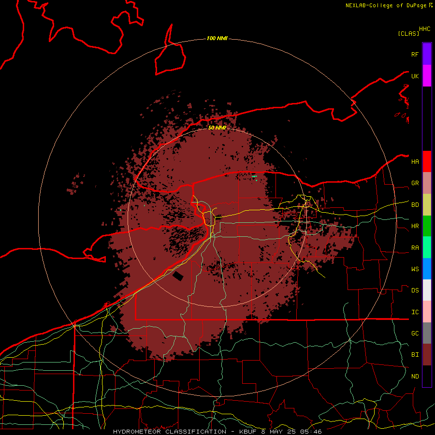
Task: Click the WS blue legend swatch
Action: (427, 269)
